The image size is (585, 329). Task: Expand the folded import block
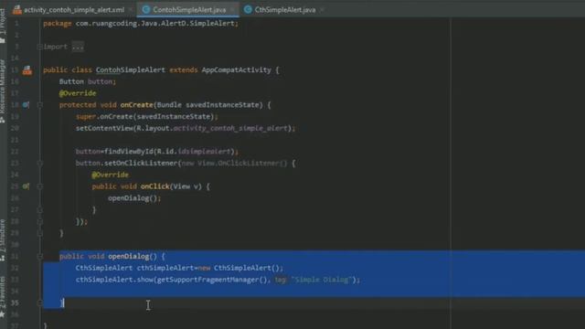pos(39,47)
